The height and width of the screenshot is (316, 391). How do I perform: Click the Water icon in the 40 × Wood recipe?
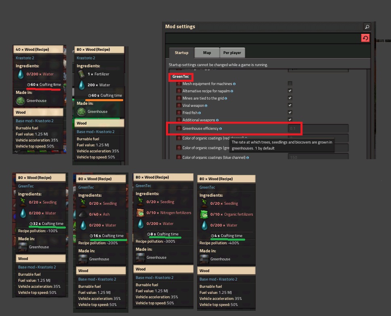(x=21, y=74)
